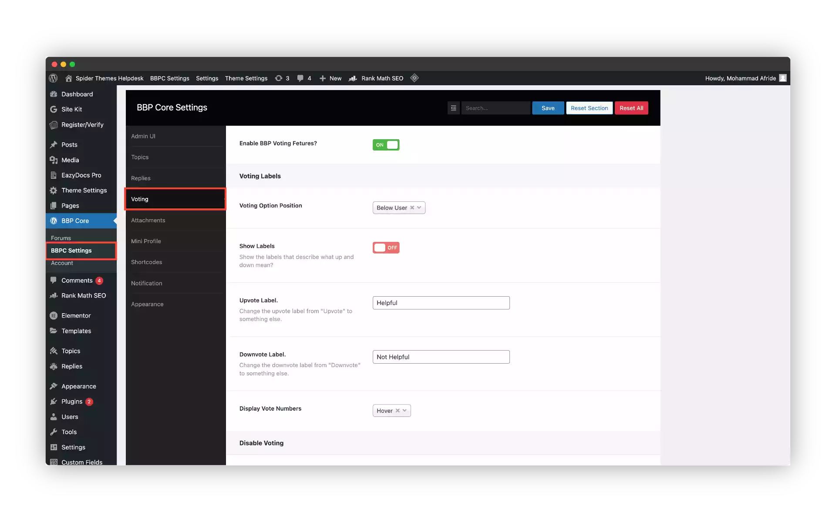Open the updates icon showing 3

pyautogui.click(x=282, y=78)
